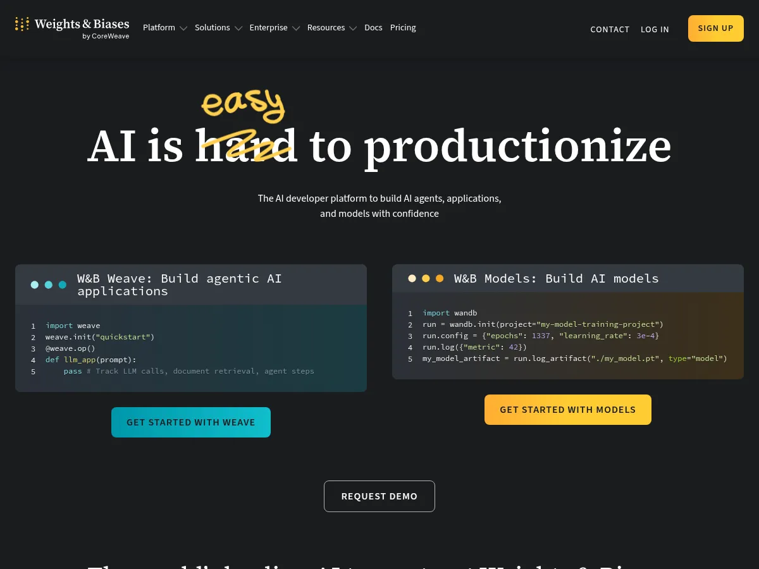The height and width of the screenshot is (569, 759).
Task: Open the Solutions dropdown chevron
Action: [x=238, y=28]
